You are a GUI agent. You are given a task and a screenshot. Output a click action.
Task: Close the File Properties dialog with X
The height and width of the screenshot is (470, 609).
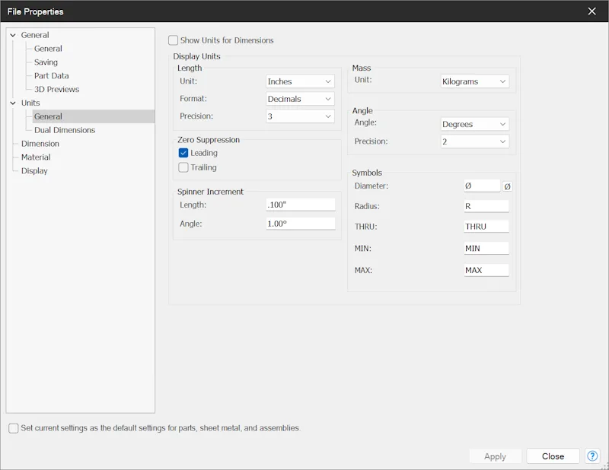[592, 11]
